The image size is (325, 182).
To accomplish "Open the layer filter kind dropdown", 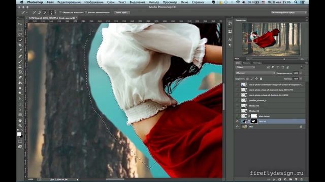I will click(245, 67).
